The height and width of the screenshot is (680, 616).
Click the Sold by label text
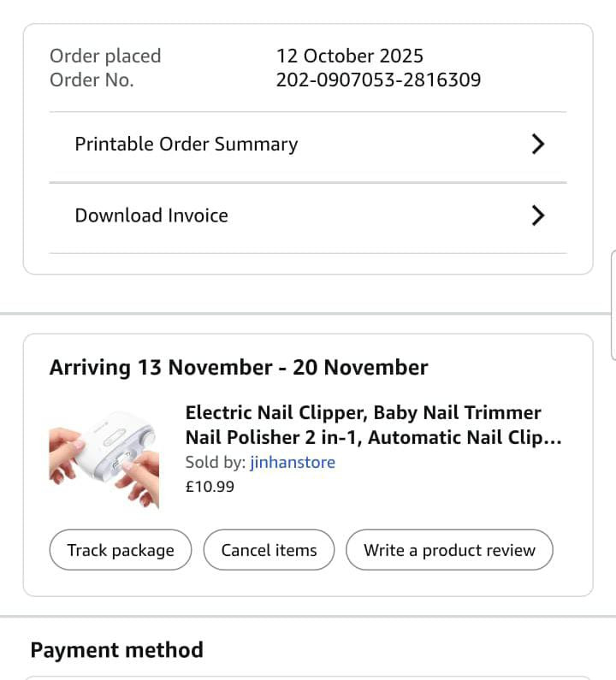tap(216, 463)
